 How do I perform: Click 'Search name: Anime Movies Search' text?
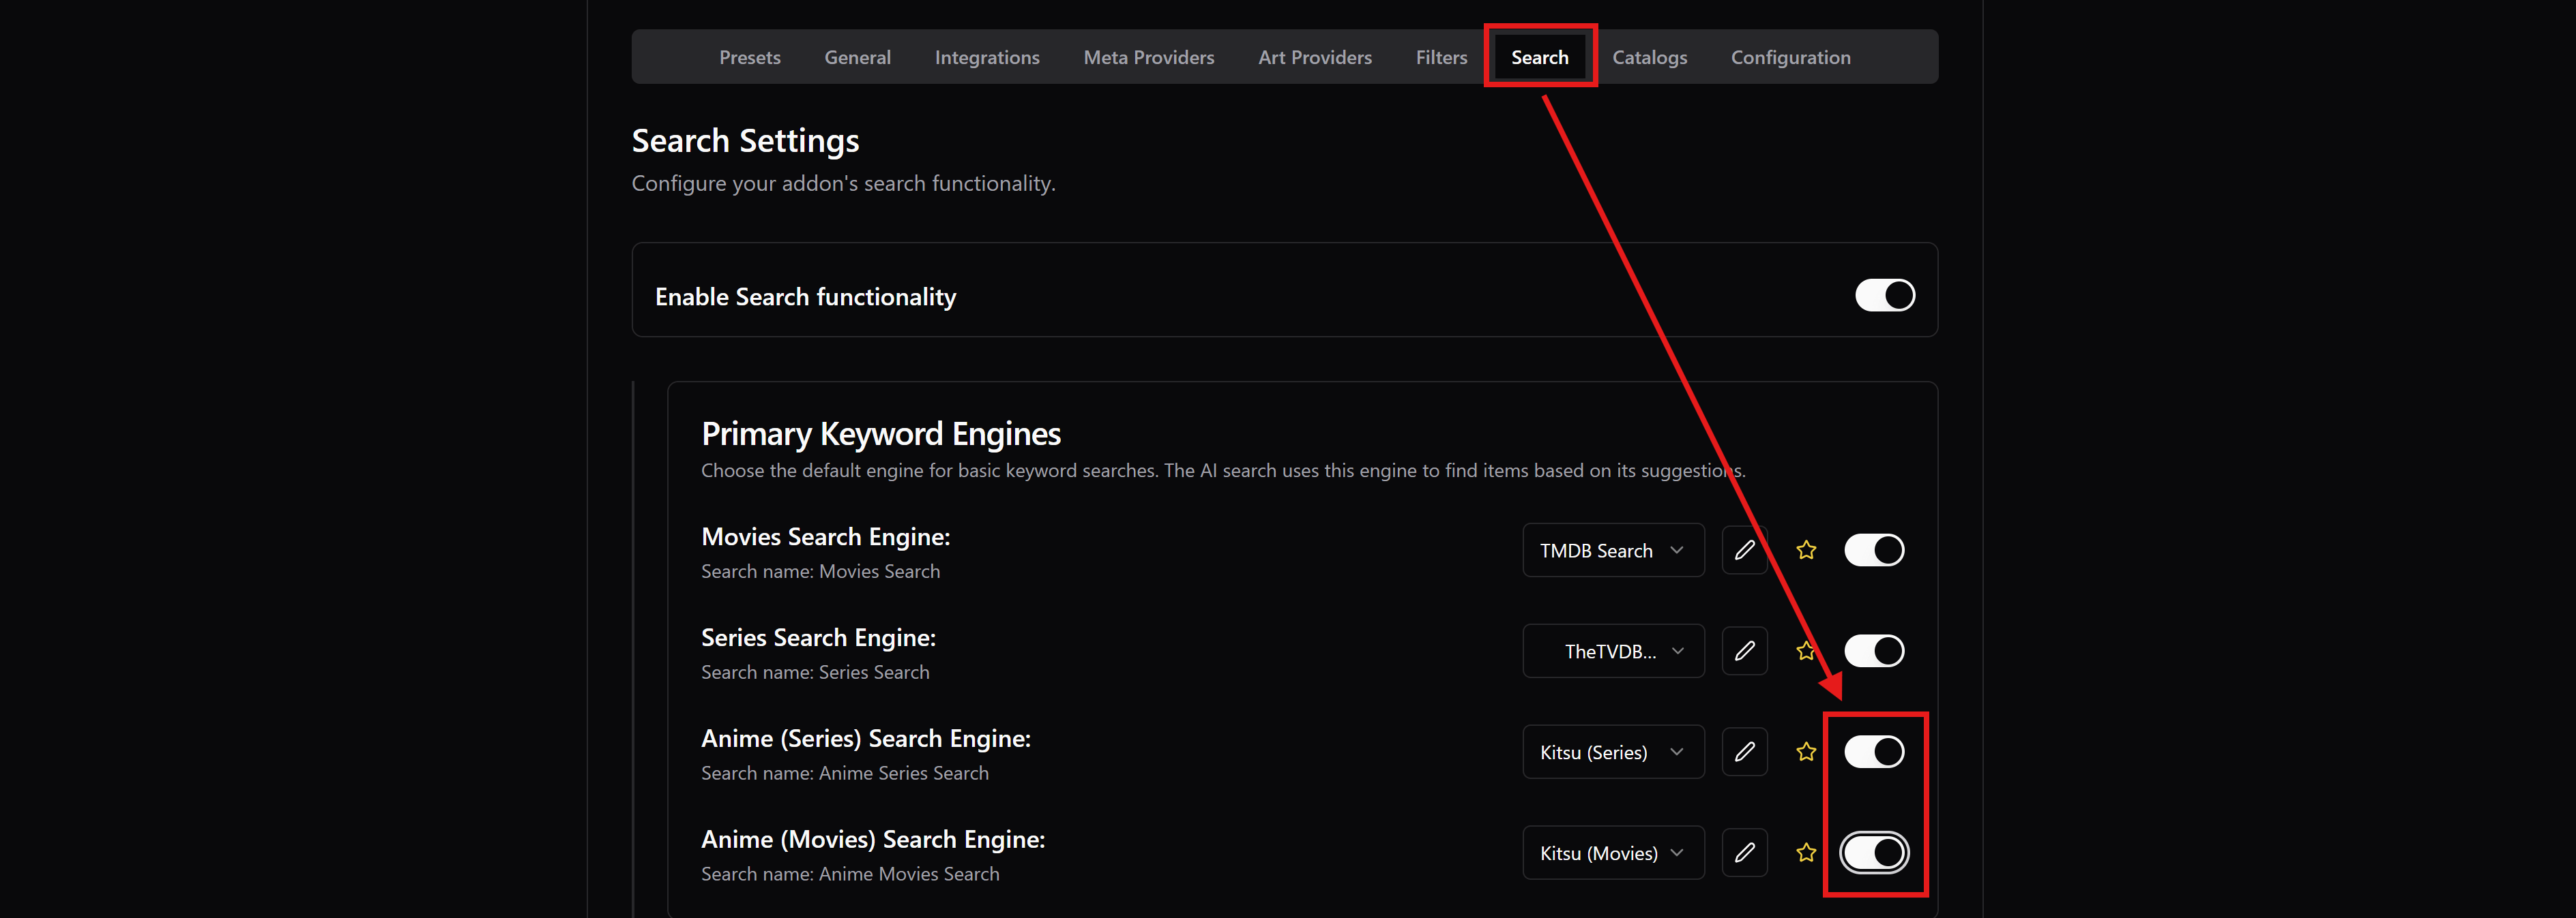(850, 874)
